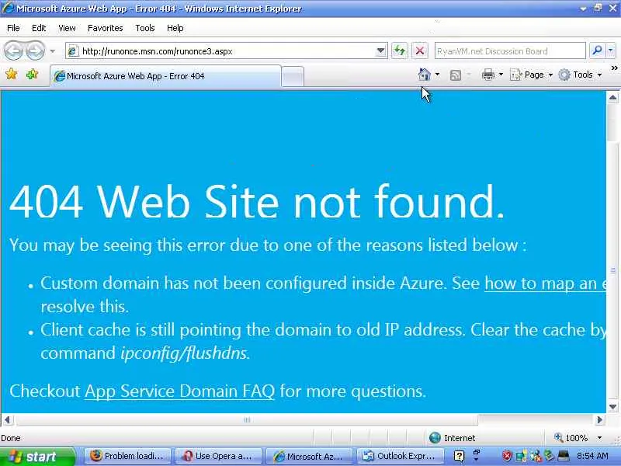This screenshot has height=466, width=621.
Task: Open the Tools menu in menu bar
Action: 145,28
